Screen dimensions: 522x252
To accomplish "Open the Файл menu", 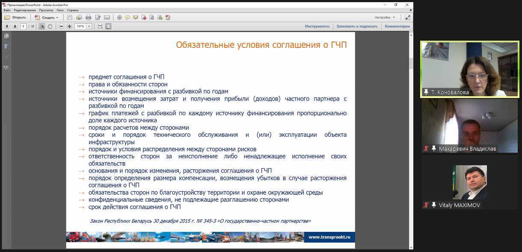I will click(x=7, y=10).
